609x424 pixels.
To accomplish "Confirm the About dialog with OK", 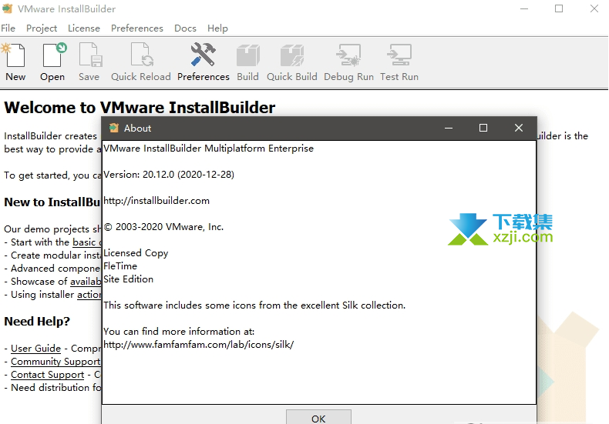I will pos(318,418).
